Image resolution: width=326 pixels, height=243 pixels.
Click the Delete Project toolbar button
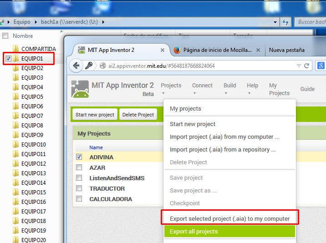138,115
